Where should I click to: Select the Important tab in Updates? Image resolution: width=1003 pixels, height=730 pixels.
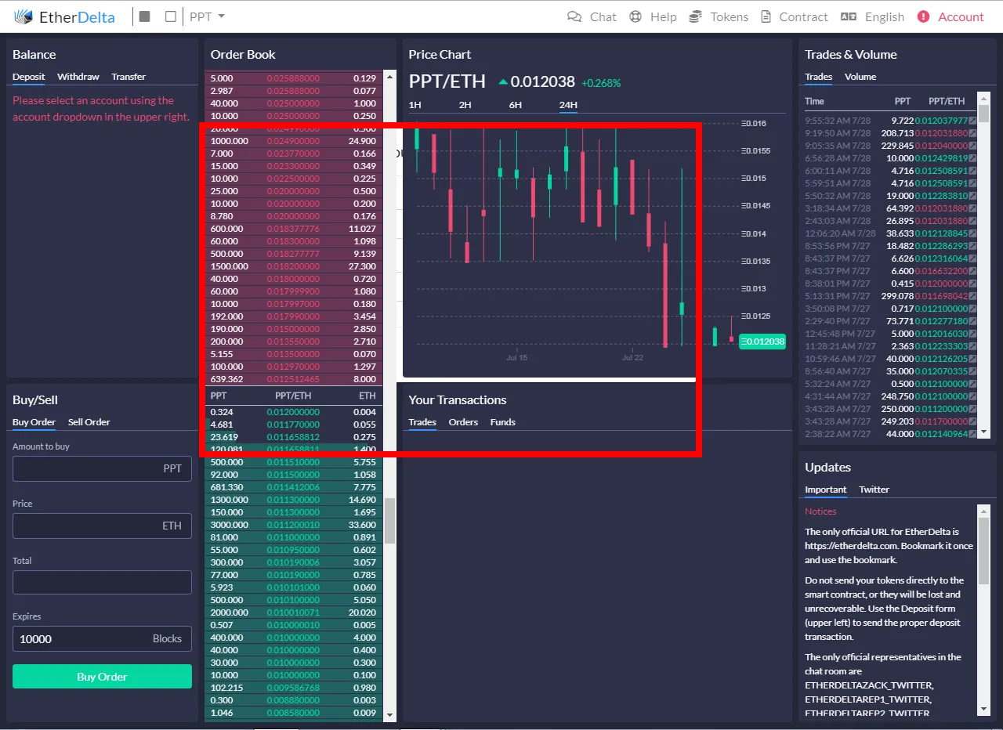click(826, 490)
